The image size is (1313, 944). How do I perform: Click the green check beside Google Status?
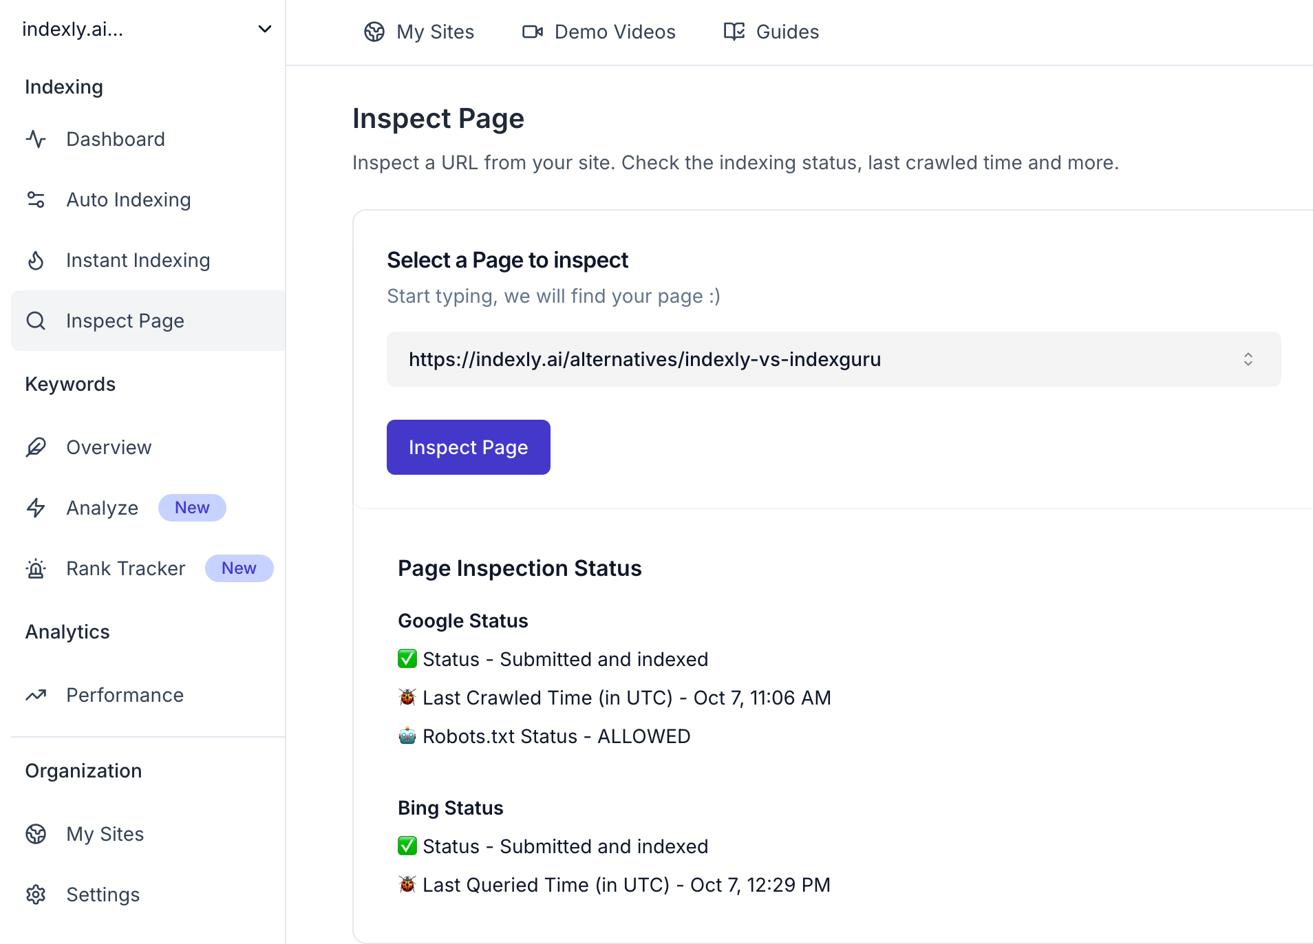[407, 658]
